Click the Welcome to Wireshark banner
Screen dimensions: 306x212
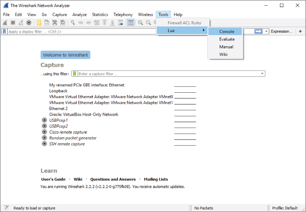(65, 55)
